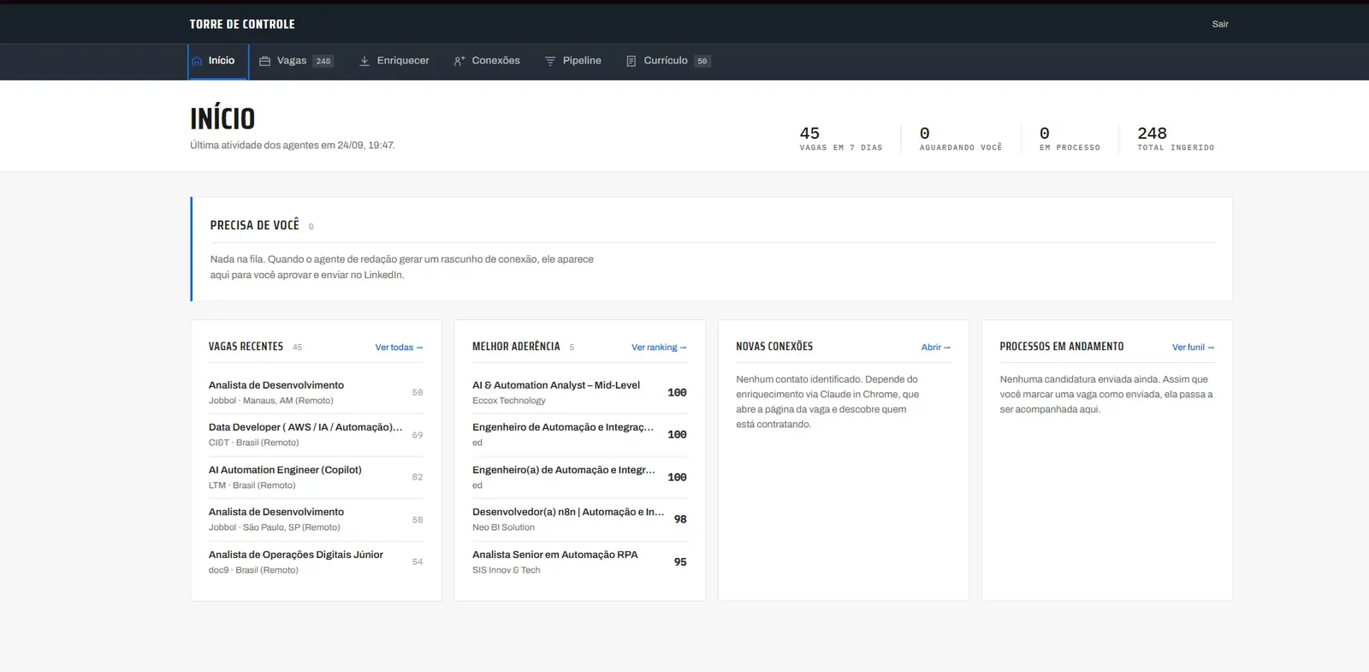The image size is (1369, 672).
Task: Select AI Automation Engineer (Copilot) job
Action: coord(316,477)
